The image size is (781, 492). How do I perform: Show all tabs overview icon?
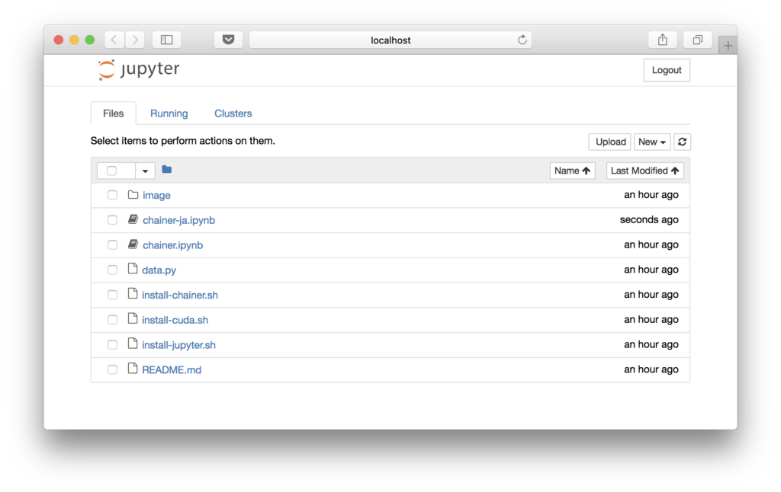[x=697, y=40]
